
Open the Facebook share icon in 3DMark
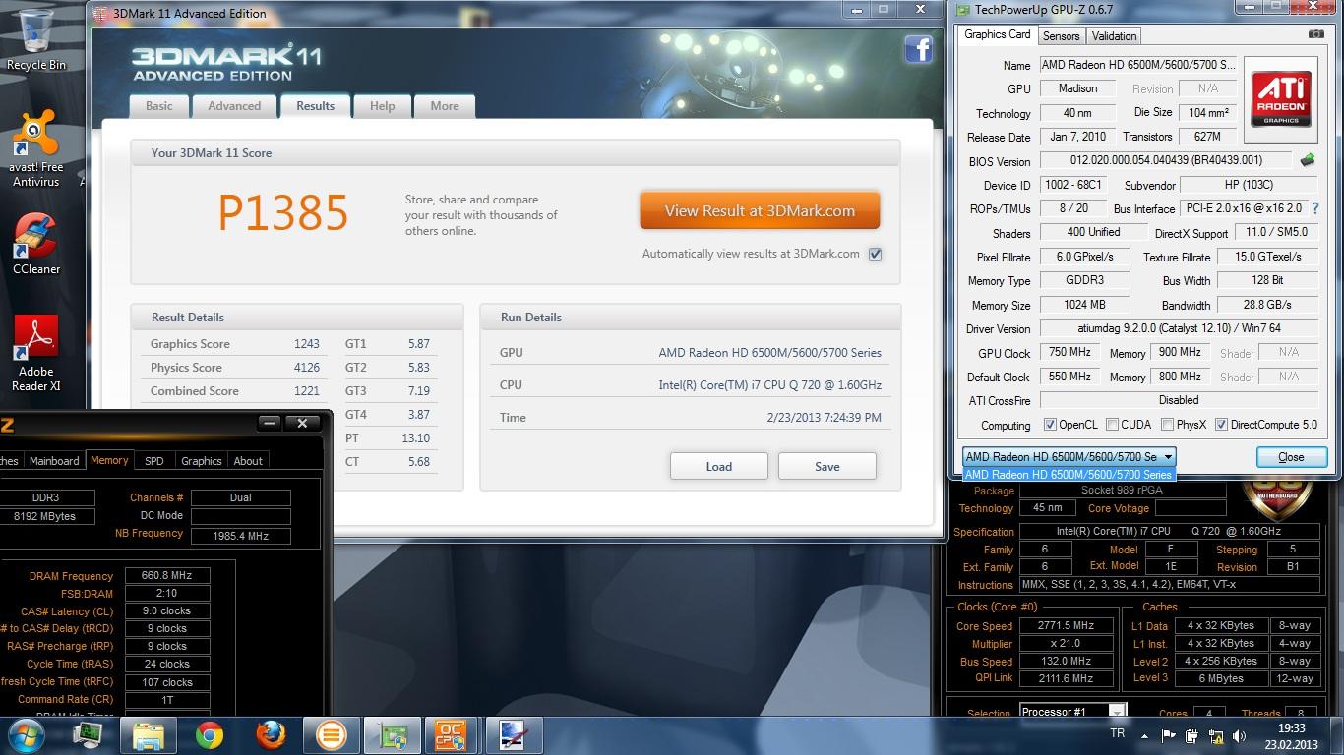tap(918, 49)
